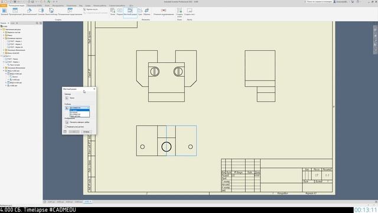Choose the 'To hole' option in depth list

pyautogui.click(x=80, y=114)
